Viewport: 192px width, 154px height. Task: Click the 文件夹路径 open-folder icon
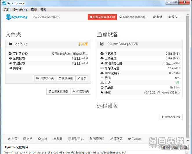pos(10,53)
